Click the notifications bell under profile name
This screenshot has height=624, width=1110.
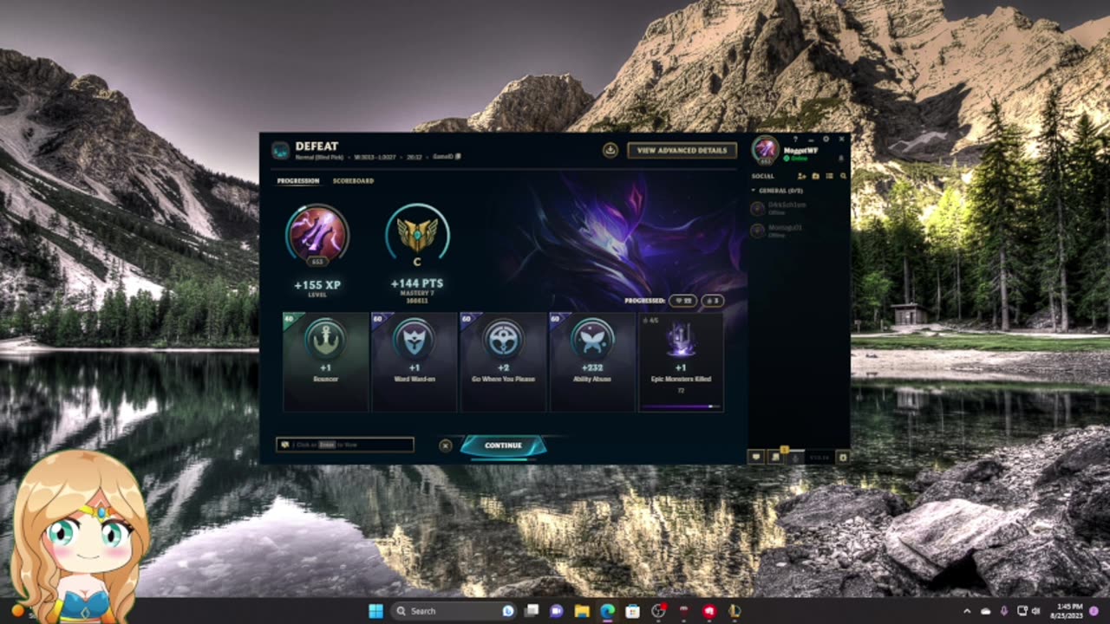point(840,159)
